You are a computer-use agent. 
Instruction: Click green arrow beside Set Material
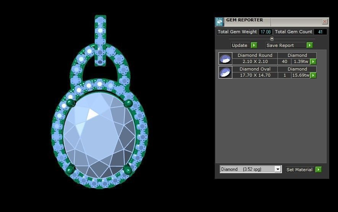coord(319,170)
